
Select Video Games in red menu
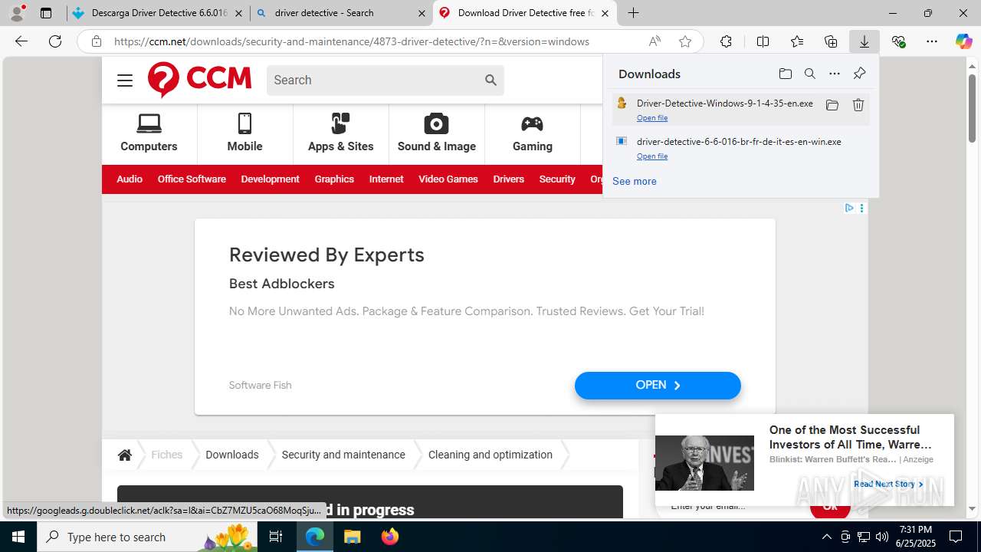click(448, 179)
